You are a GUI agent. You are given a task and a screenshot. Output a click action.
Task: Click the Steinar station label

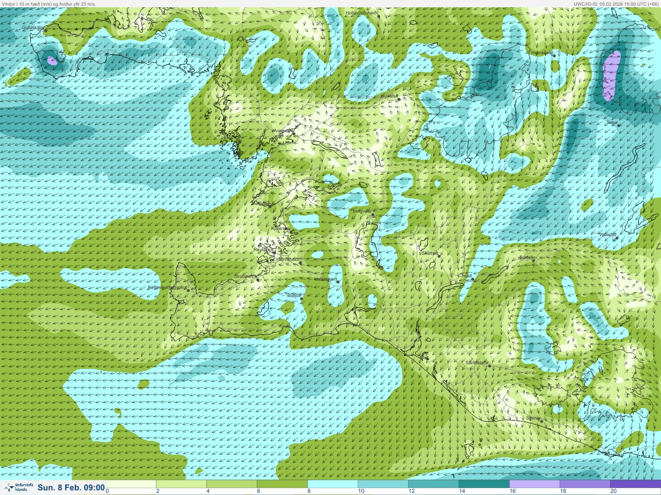tap(533, 417)
